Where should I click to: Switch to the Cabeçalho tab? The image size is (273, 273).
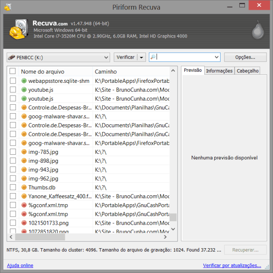247,71
